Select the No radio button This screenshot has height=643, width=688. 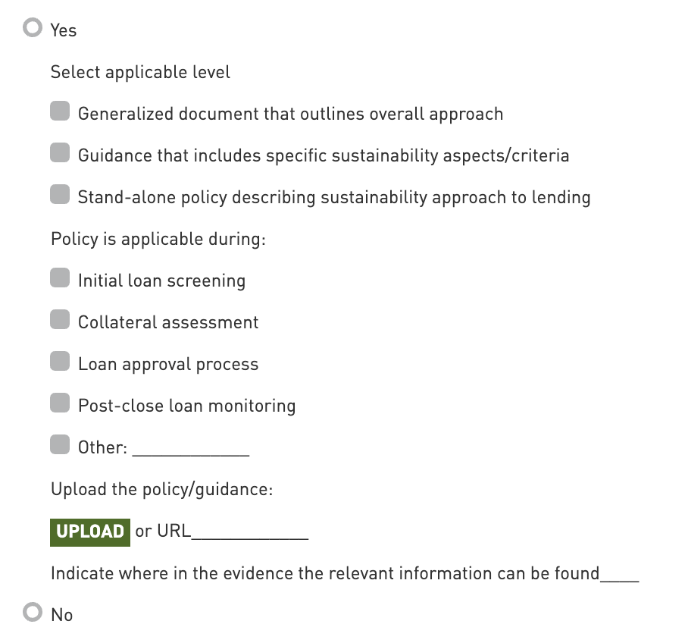coord(33,613)
